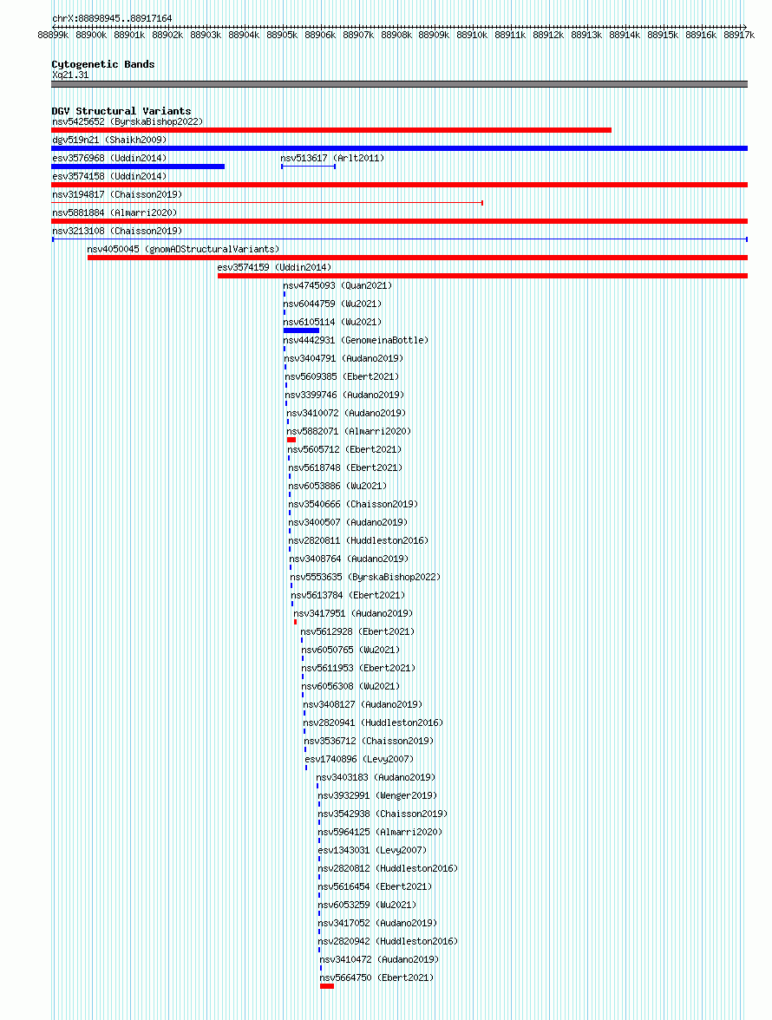The image size is (772, 1020).
Task: Click the red bar under nsv5882071
Action: coord(291,440)
